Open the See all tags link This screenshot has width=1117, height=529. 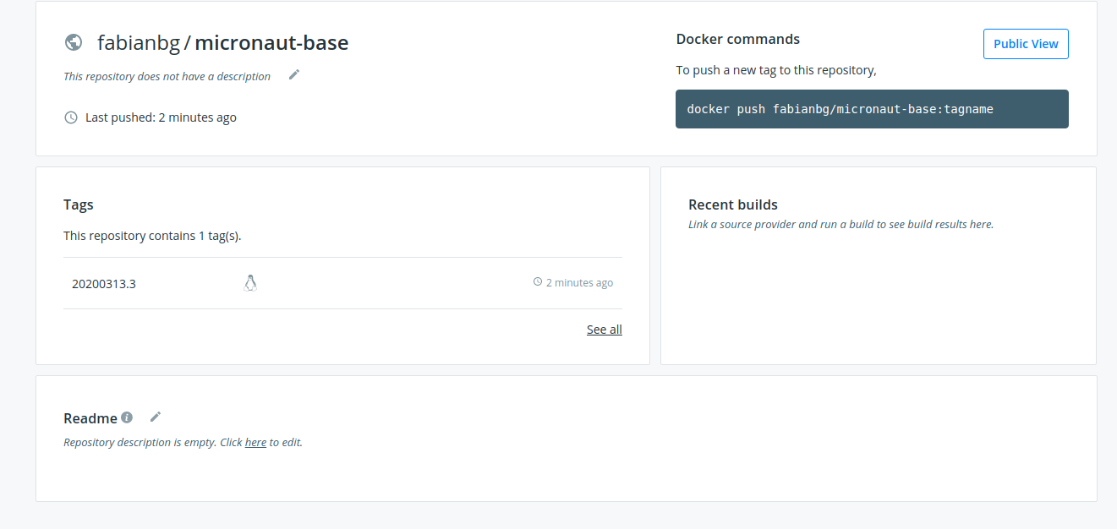[x=604, y=329]
